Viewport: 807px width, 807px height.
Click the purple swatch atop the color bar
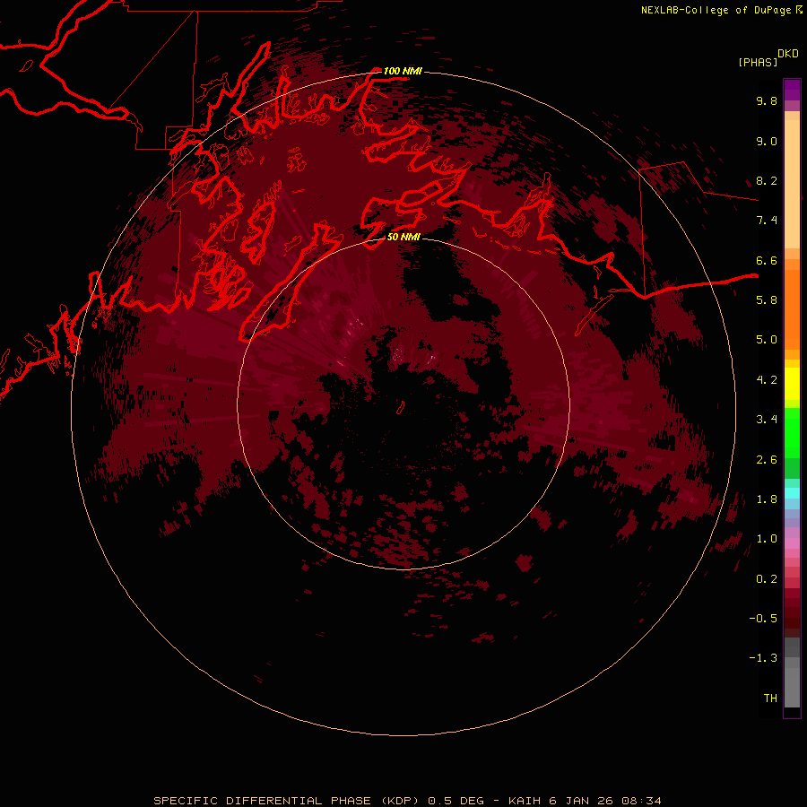click(x=792, y=90)
